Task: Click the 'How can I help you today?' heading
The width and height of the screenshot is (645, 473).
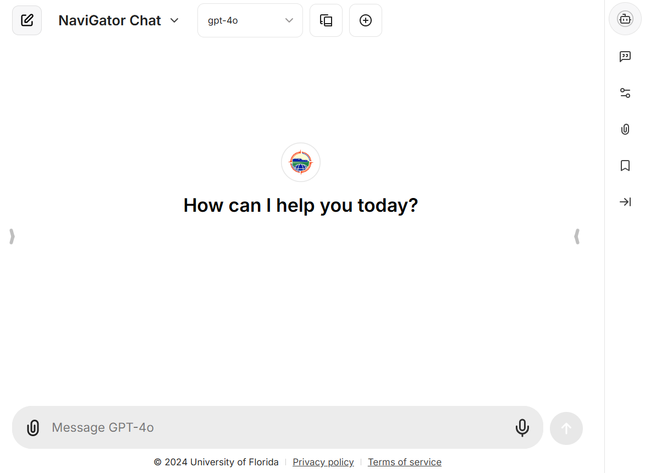Action: tap(301, 205)
